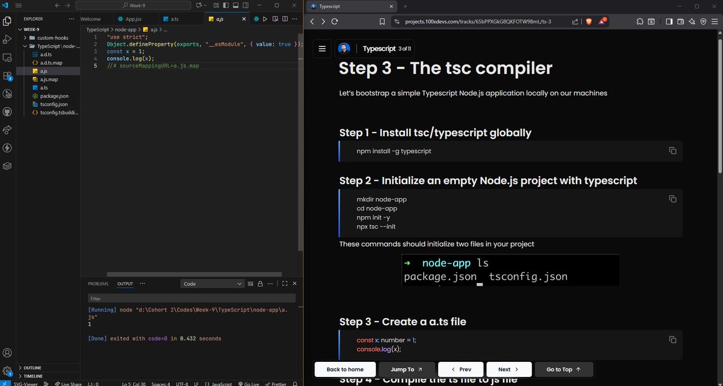Open the Remote Explorer view
Viewport: 723px width, 386px height.
[7, 58]
